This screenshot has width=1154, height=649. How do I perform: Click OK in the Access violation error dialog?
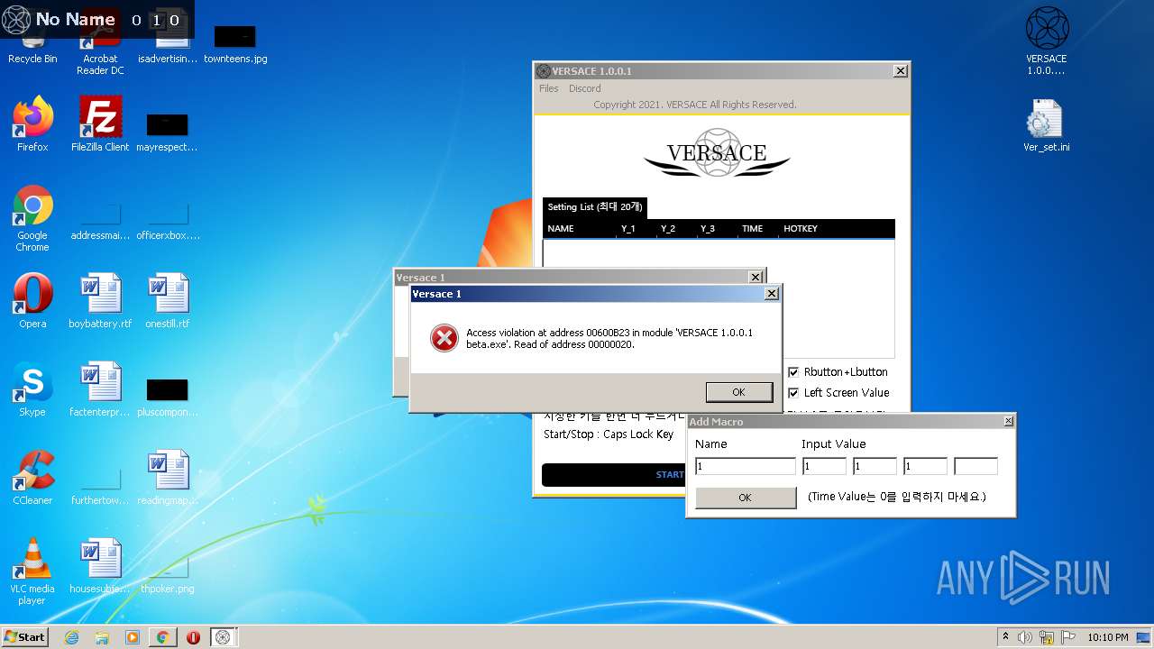(x=738, y=392)
